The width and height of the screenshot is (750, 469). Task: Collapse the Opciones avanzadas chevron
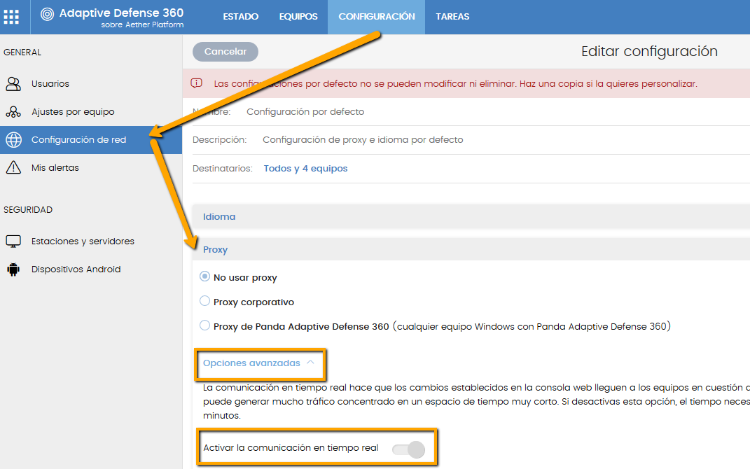click(310, 363)
